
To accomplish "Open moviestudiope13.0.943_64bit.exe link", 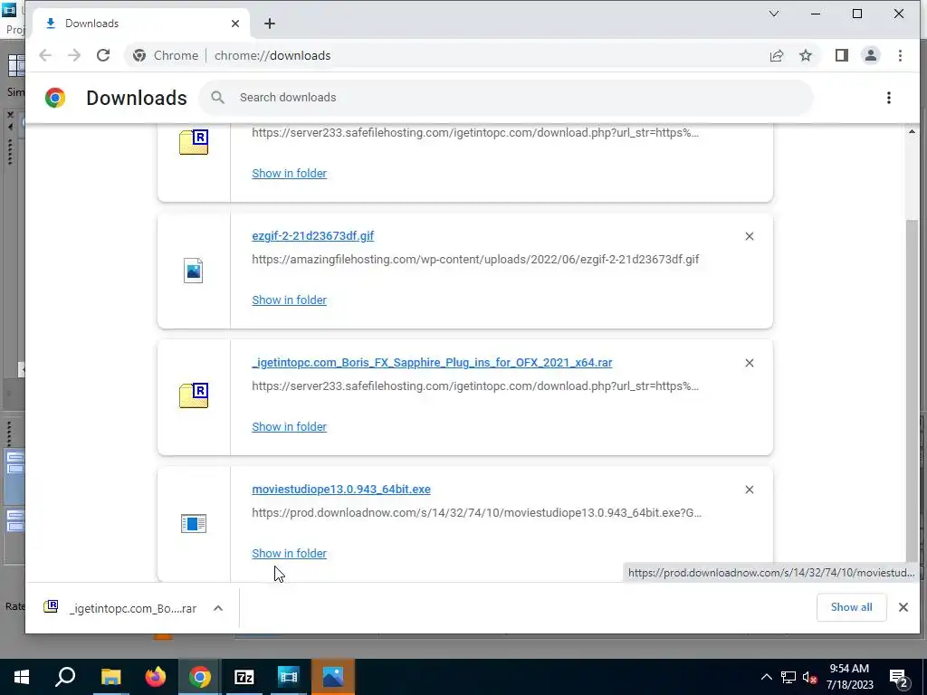I will [x=341, y=490].
